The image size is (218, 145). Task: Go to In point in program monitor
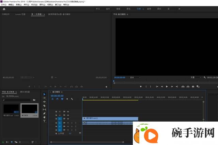click(x=157, y=87)
